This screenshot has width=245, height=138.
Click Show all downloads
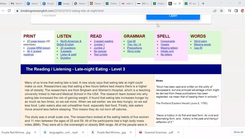tap(238, 132)
